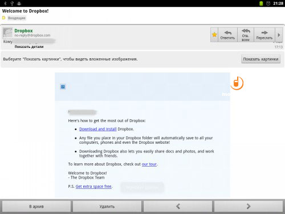
Task: Archive message with В архив button
Action: tap(36, 207)
